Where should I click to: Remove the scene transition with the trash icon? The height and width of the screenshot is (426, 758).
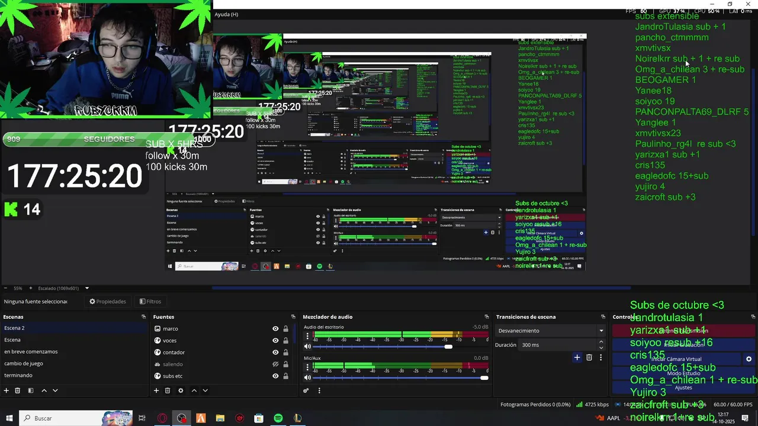(x=589, y=357)
